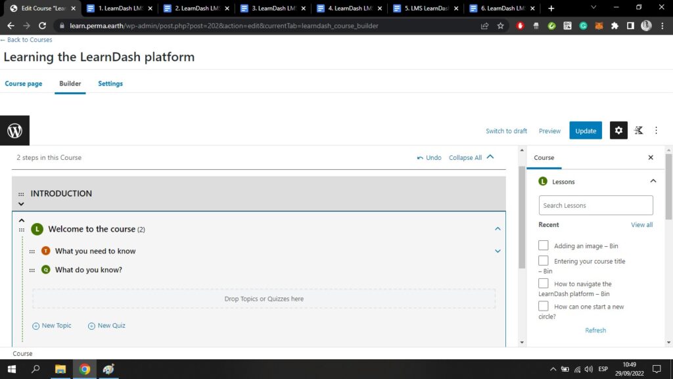Select 'How can one start a new circle?' checkbox
Screen dimensions: 673x379
tap(544, 306)
